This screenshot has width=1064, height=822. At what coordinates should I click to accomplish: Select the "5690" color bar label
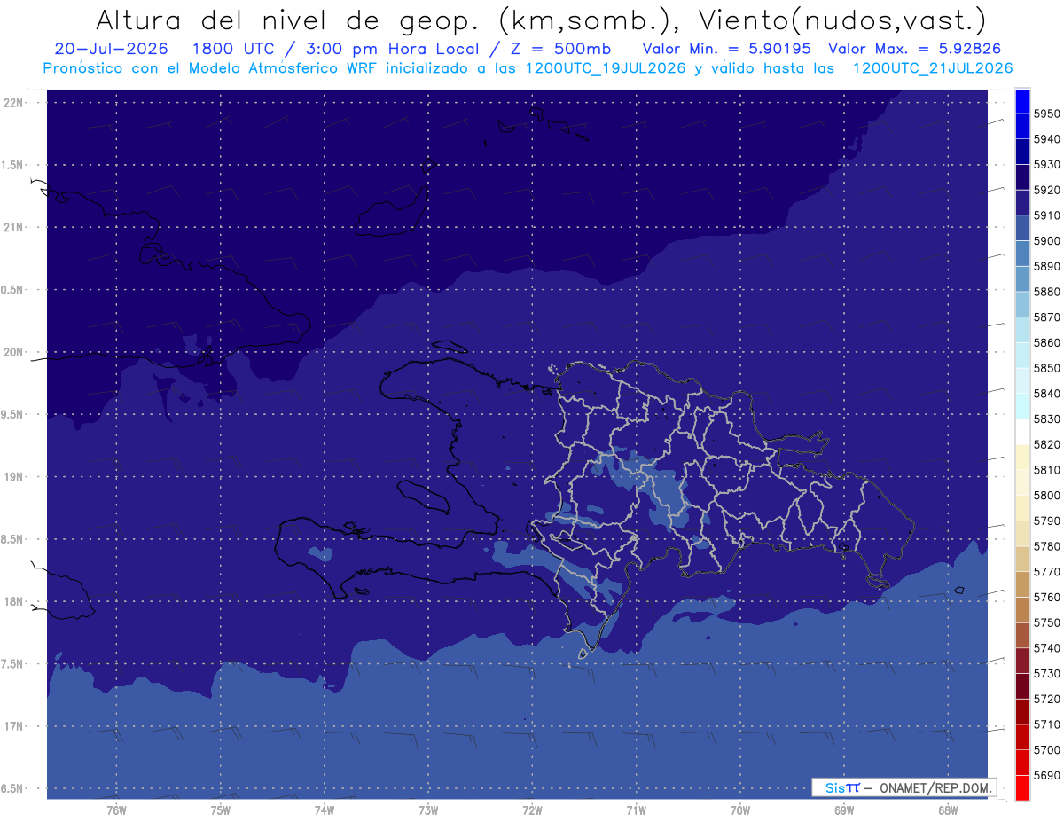tap(1047, 775)
